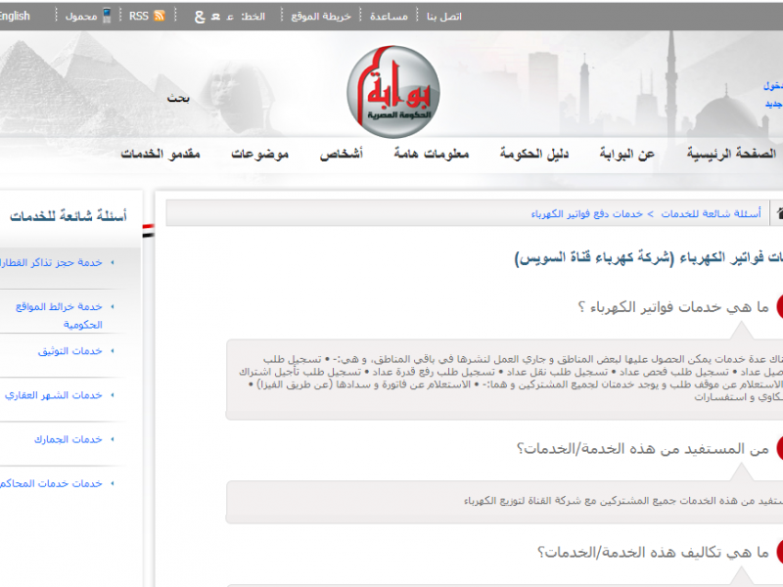Screen dimensions: 783x587
Task: Click the Egyptian Government portal logo
Action: pyautogui.click(x=393, y=92)
